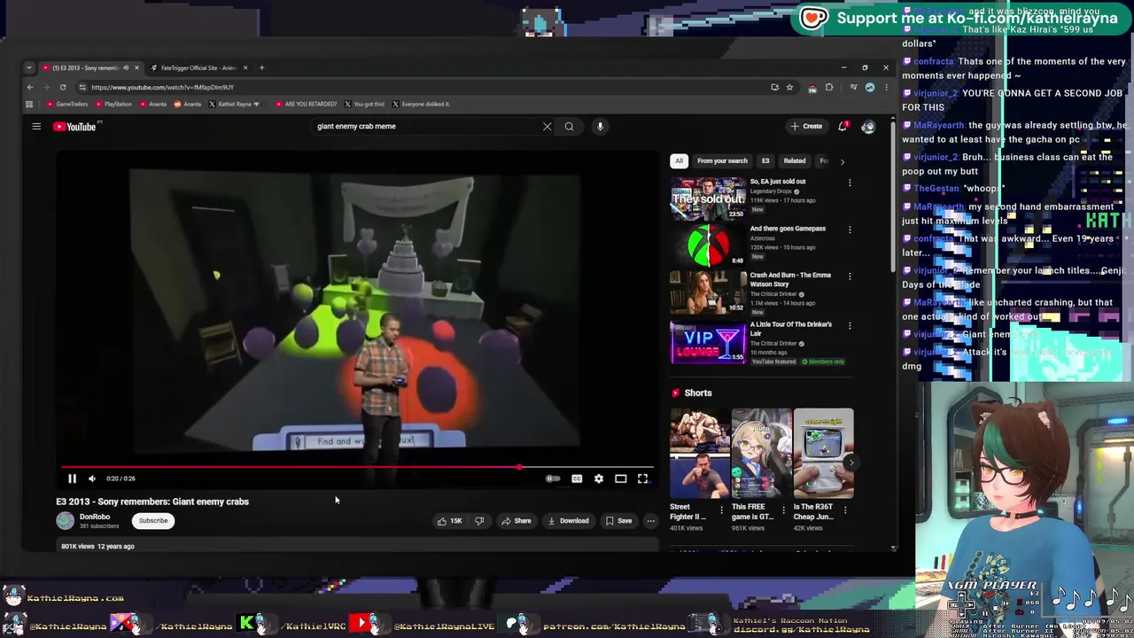Switch to the FateTrigger Official Site tab

click(198, 68)
